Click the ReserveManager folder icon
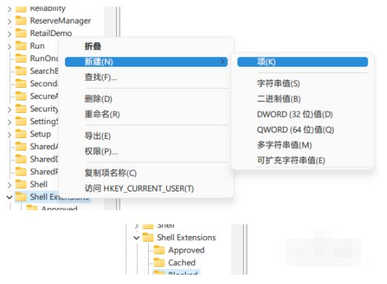Viewport: 387px width, 284px height. [21, 20]
